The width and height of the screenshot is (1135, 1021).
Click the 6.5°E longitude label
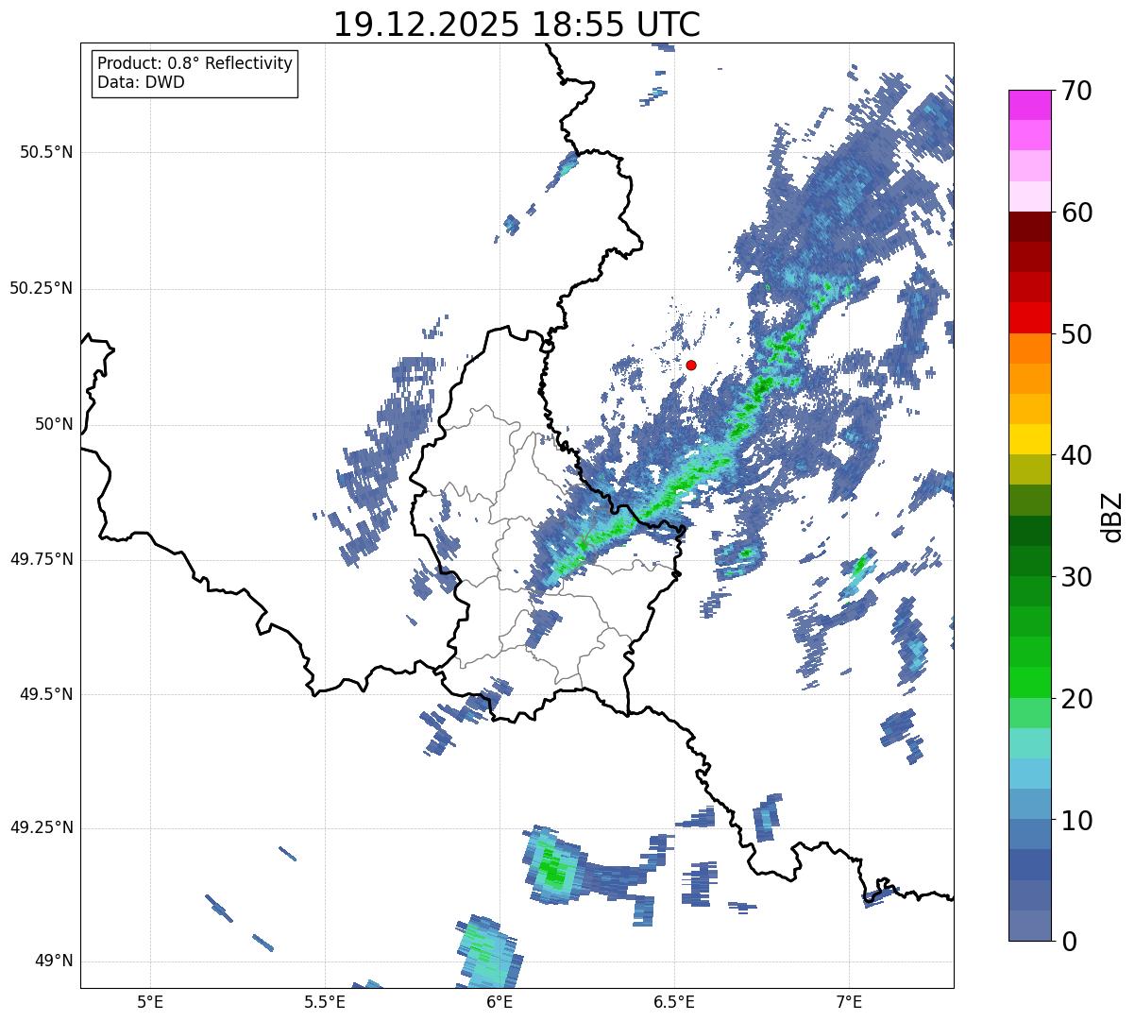(674, 1001)
